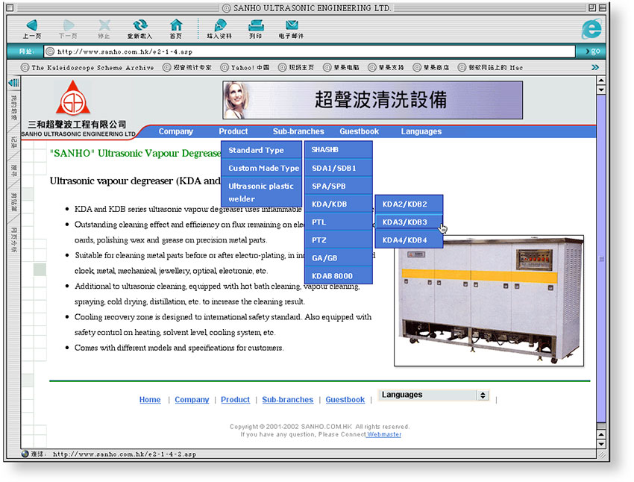
Task: Click the scroll down arrow at scrollbar bottom
Action: pyautogui.click(x=601, y=444)
